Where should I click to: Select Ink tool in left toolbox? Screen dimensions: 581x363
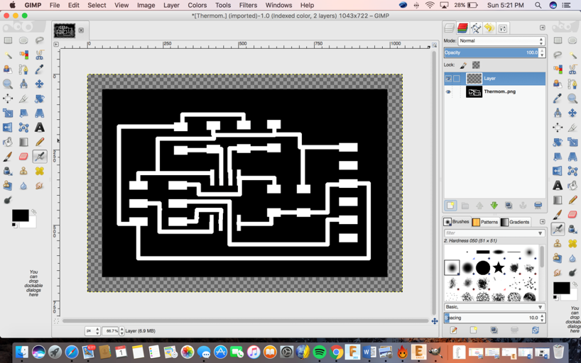8,171
